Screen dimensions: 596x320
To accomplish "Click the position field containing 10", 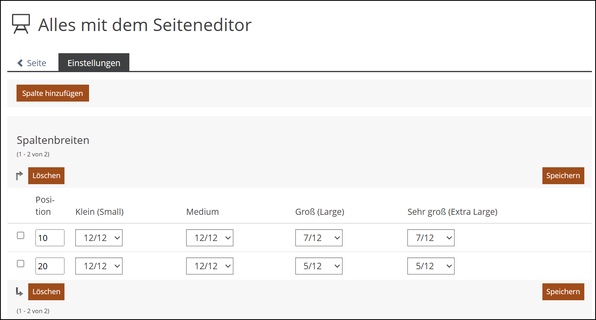I will click(x=50, y=238).
